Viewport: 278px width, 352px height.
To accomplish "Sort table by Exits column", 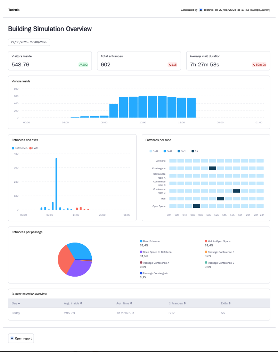I will click(x=226, y=303).
